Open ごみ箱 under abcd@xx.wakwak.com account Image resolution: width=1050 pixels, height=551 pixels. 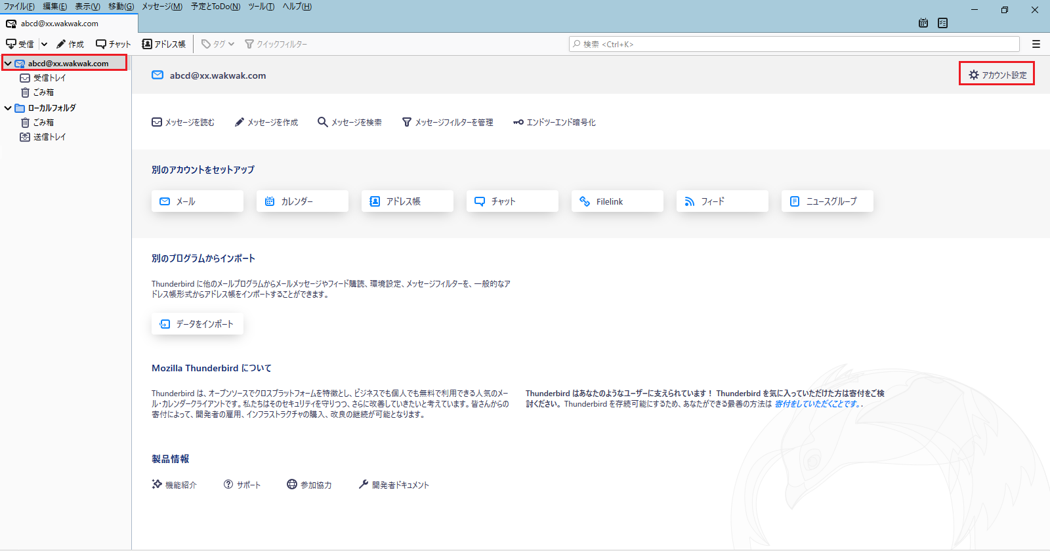click(43, 92)
